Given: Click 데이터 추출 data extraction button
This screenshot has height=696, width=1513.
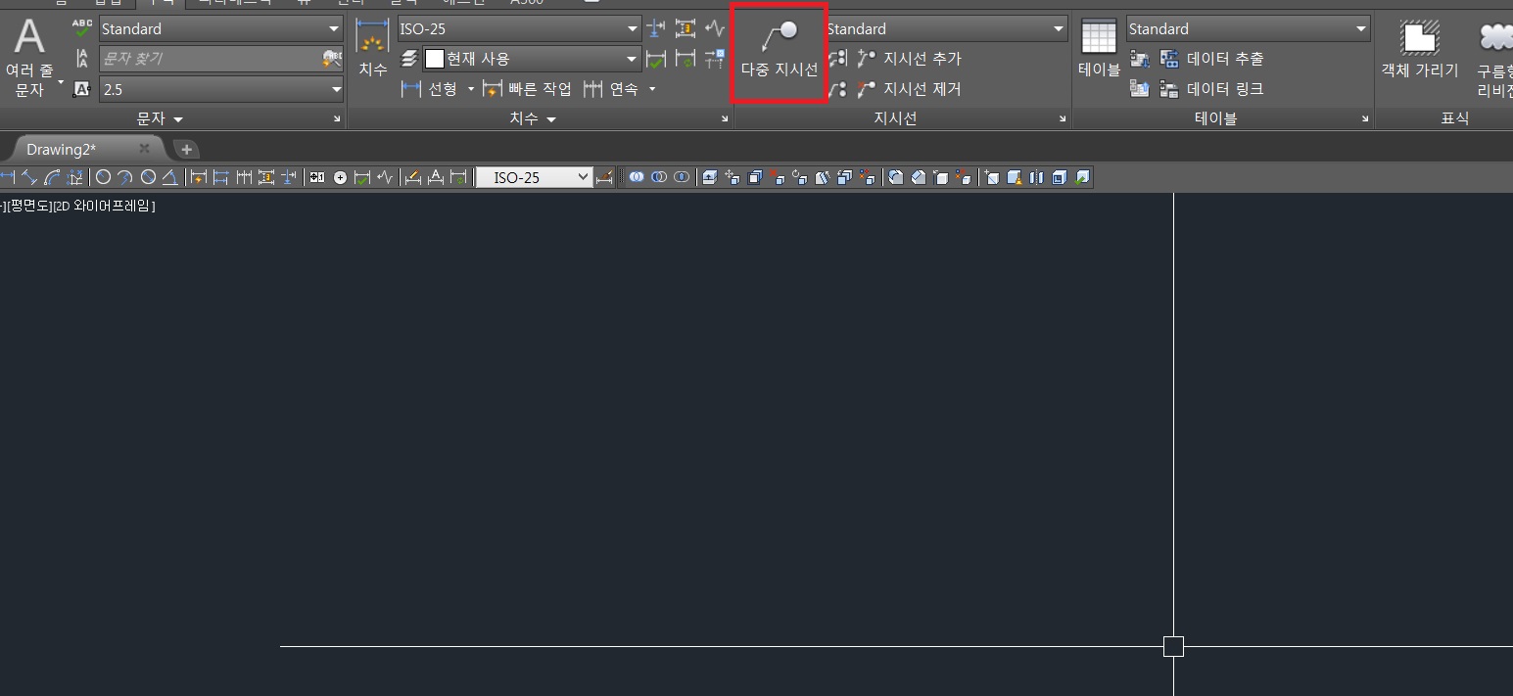Looking at the screenshot, I should click(1211, 59).
